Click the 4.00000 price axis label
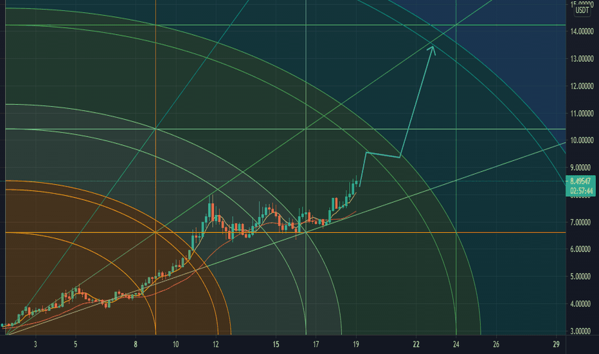 click(580, 304)
